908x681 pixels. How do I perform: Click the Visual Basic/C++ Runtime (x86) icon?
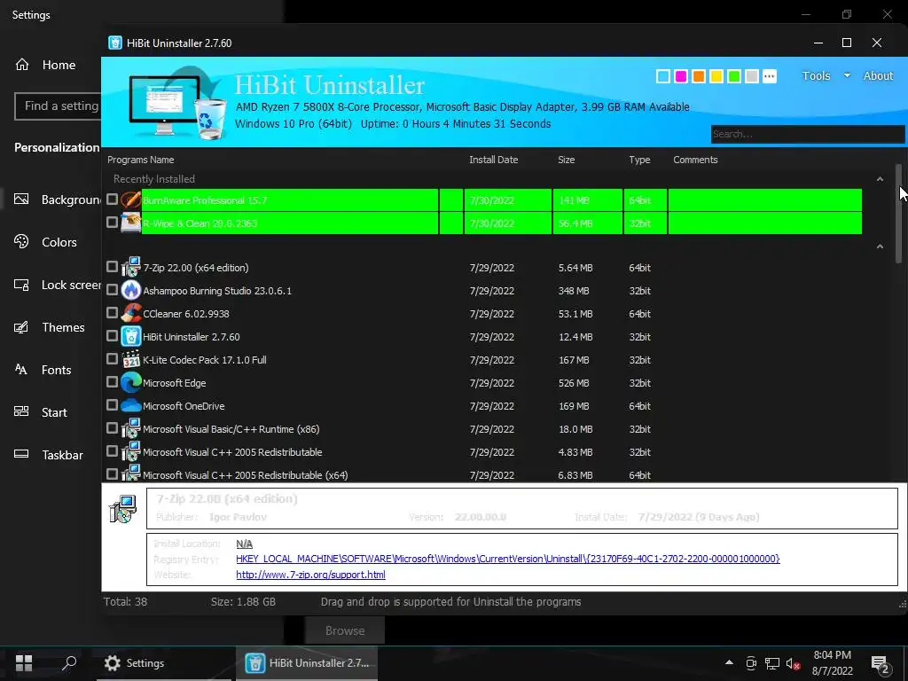click(x=131, y=428)
